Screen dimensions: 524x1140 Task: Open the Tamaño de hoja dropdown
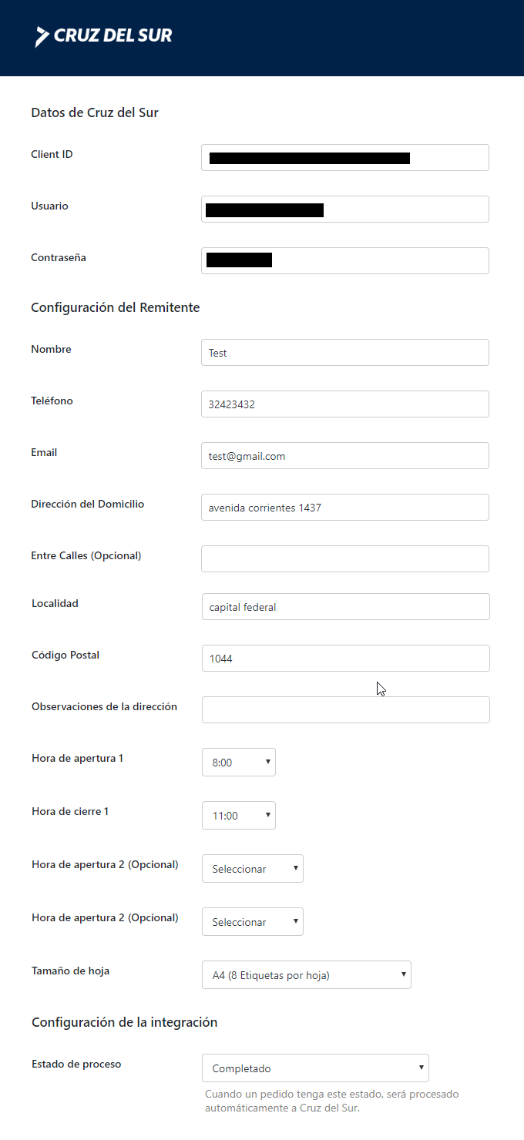click(306, 974)
